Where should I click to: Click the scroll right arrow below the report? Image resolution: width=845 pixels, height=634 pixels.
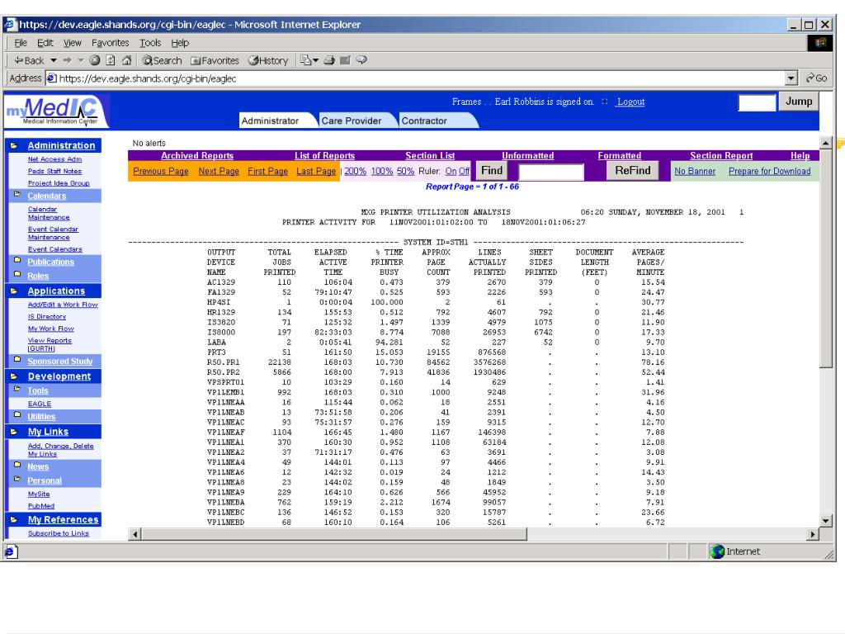(813, 534)
